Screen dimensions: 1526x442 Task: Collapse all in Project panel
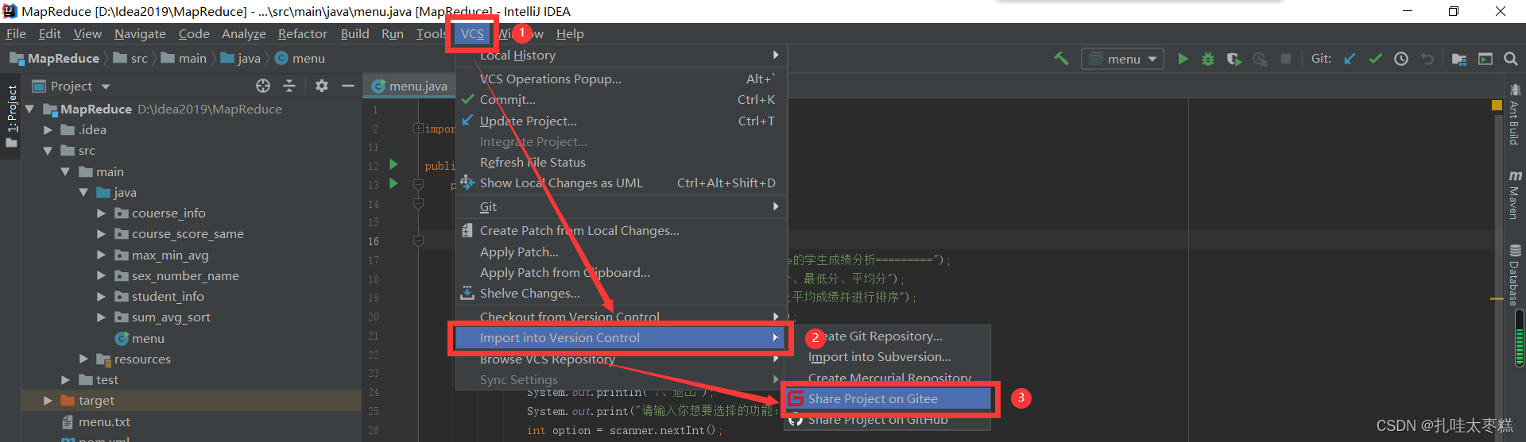pyautogui.click(x=289, y=86)
